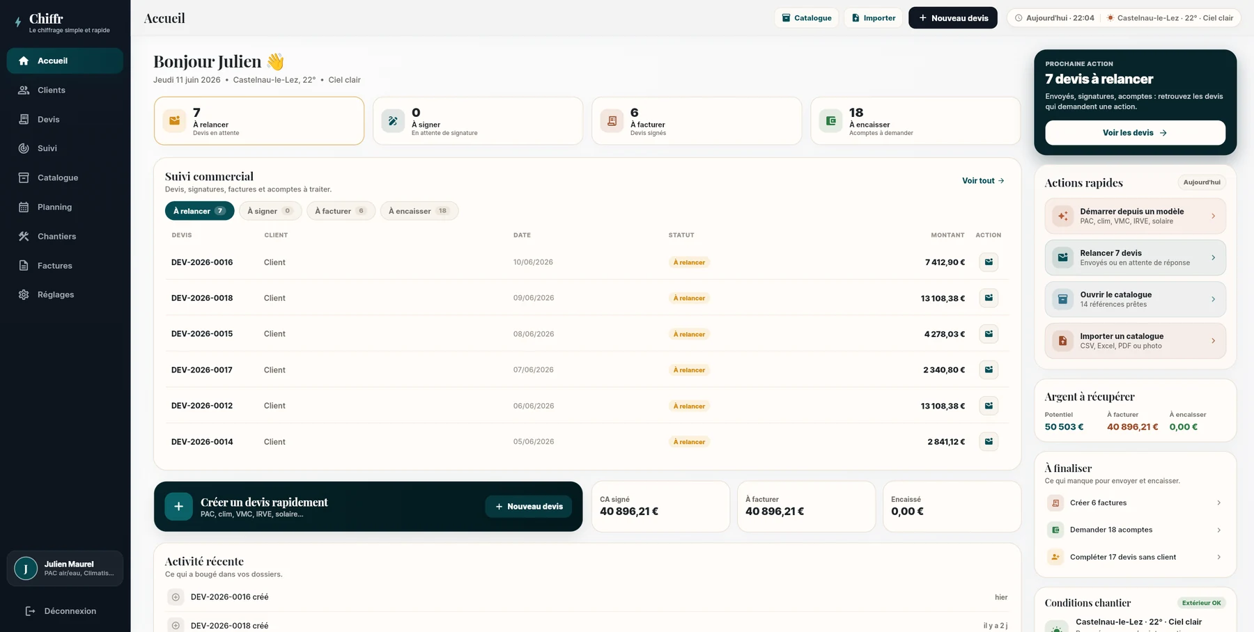Screen dimensions: 1254x632
Task: Send reminder for DEV-2026-0015
Action: 989,334
